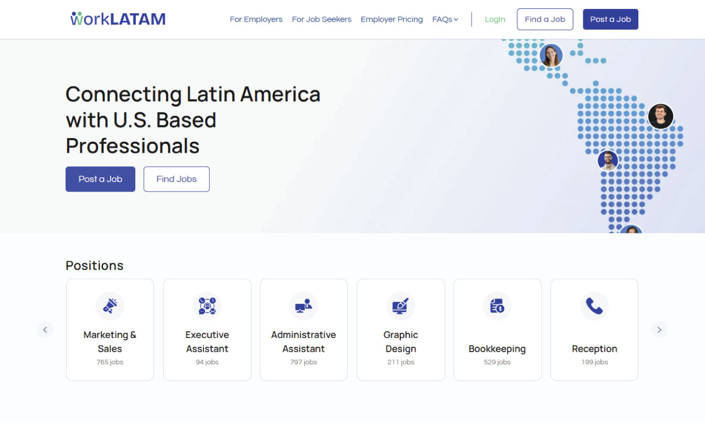The image size is (705, 423).
Task: Click the bearded man's avatar on the map
Action: pos(608,161)
